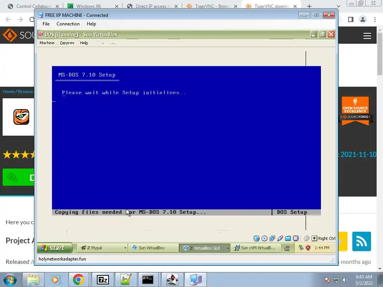Toggle the browser side panel icon
The width and height of the screenshot is (383, 287).
point(351,19)
